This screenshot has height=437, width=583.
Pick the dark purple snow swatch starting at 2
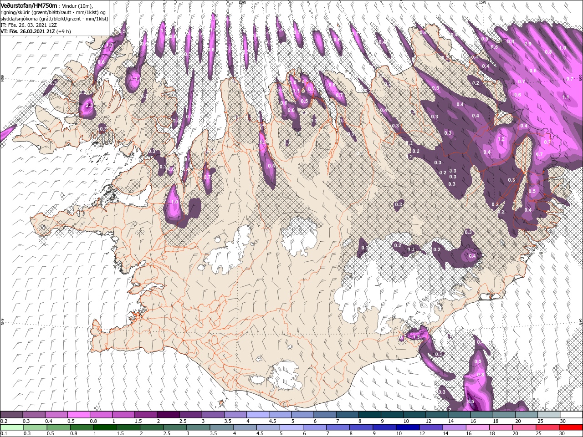click(x=168, y=415)
